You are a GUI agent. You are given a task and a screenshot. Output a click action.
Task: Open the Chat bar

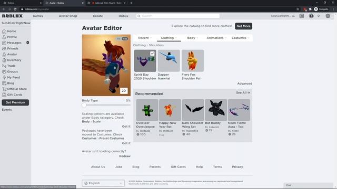click(x=308, y=185)
